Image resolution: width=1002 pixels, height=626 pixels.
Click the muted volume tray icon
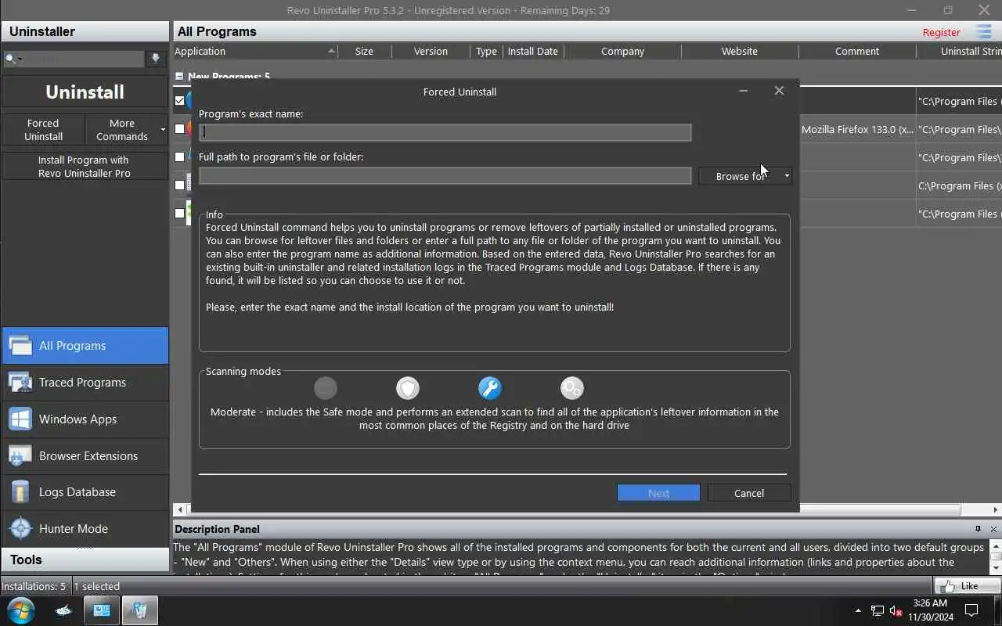point(896,610)
